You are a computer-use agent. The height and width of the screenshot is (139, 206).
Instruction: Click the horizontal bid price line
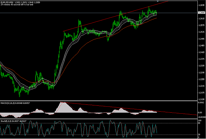(x=99, y=13)
